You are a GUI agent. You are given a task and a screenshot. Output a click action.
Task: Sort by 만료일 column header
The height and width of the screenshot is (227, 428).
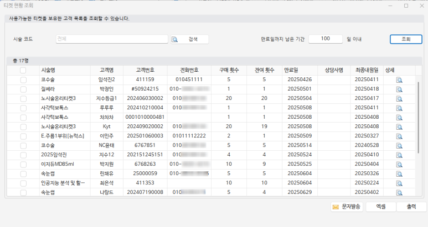[x=300, y=70]
